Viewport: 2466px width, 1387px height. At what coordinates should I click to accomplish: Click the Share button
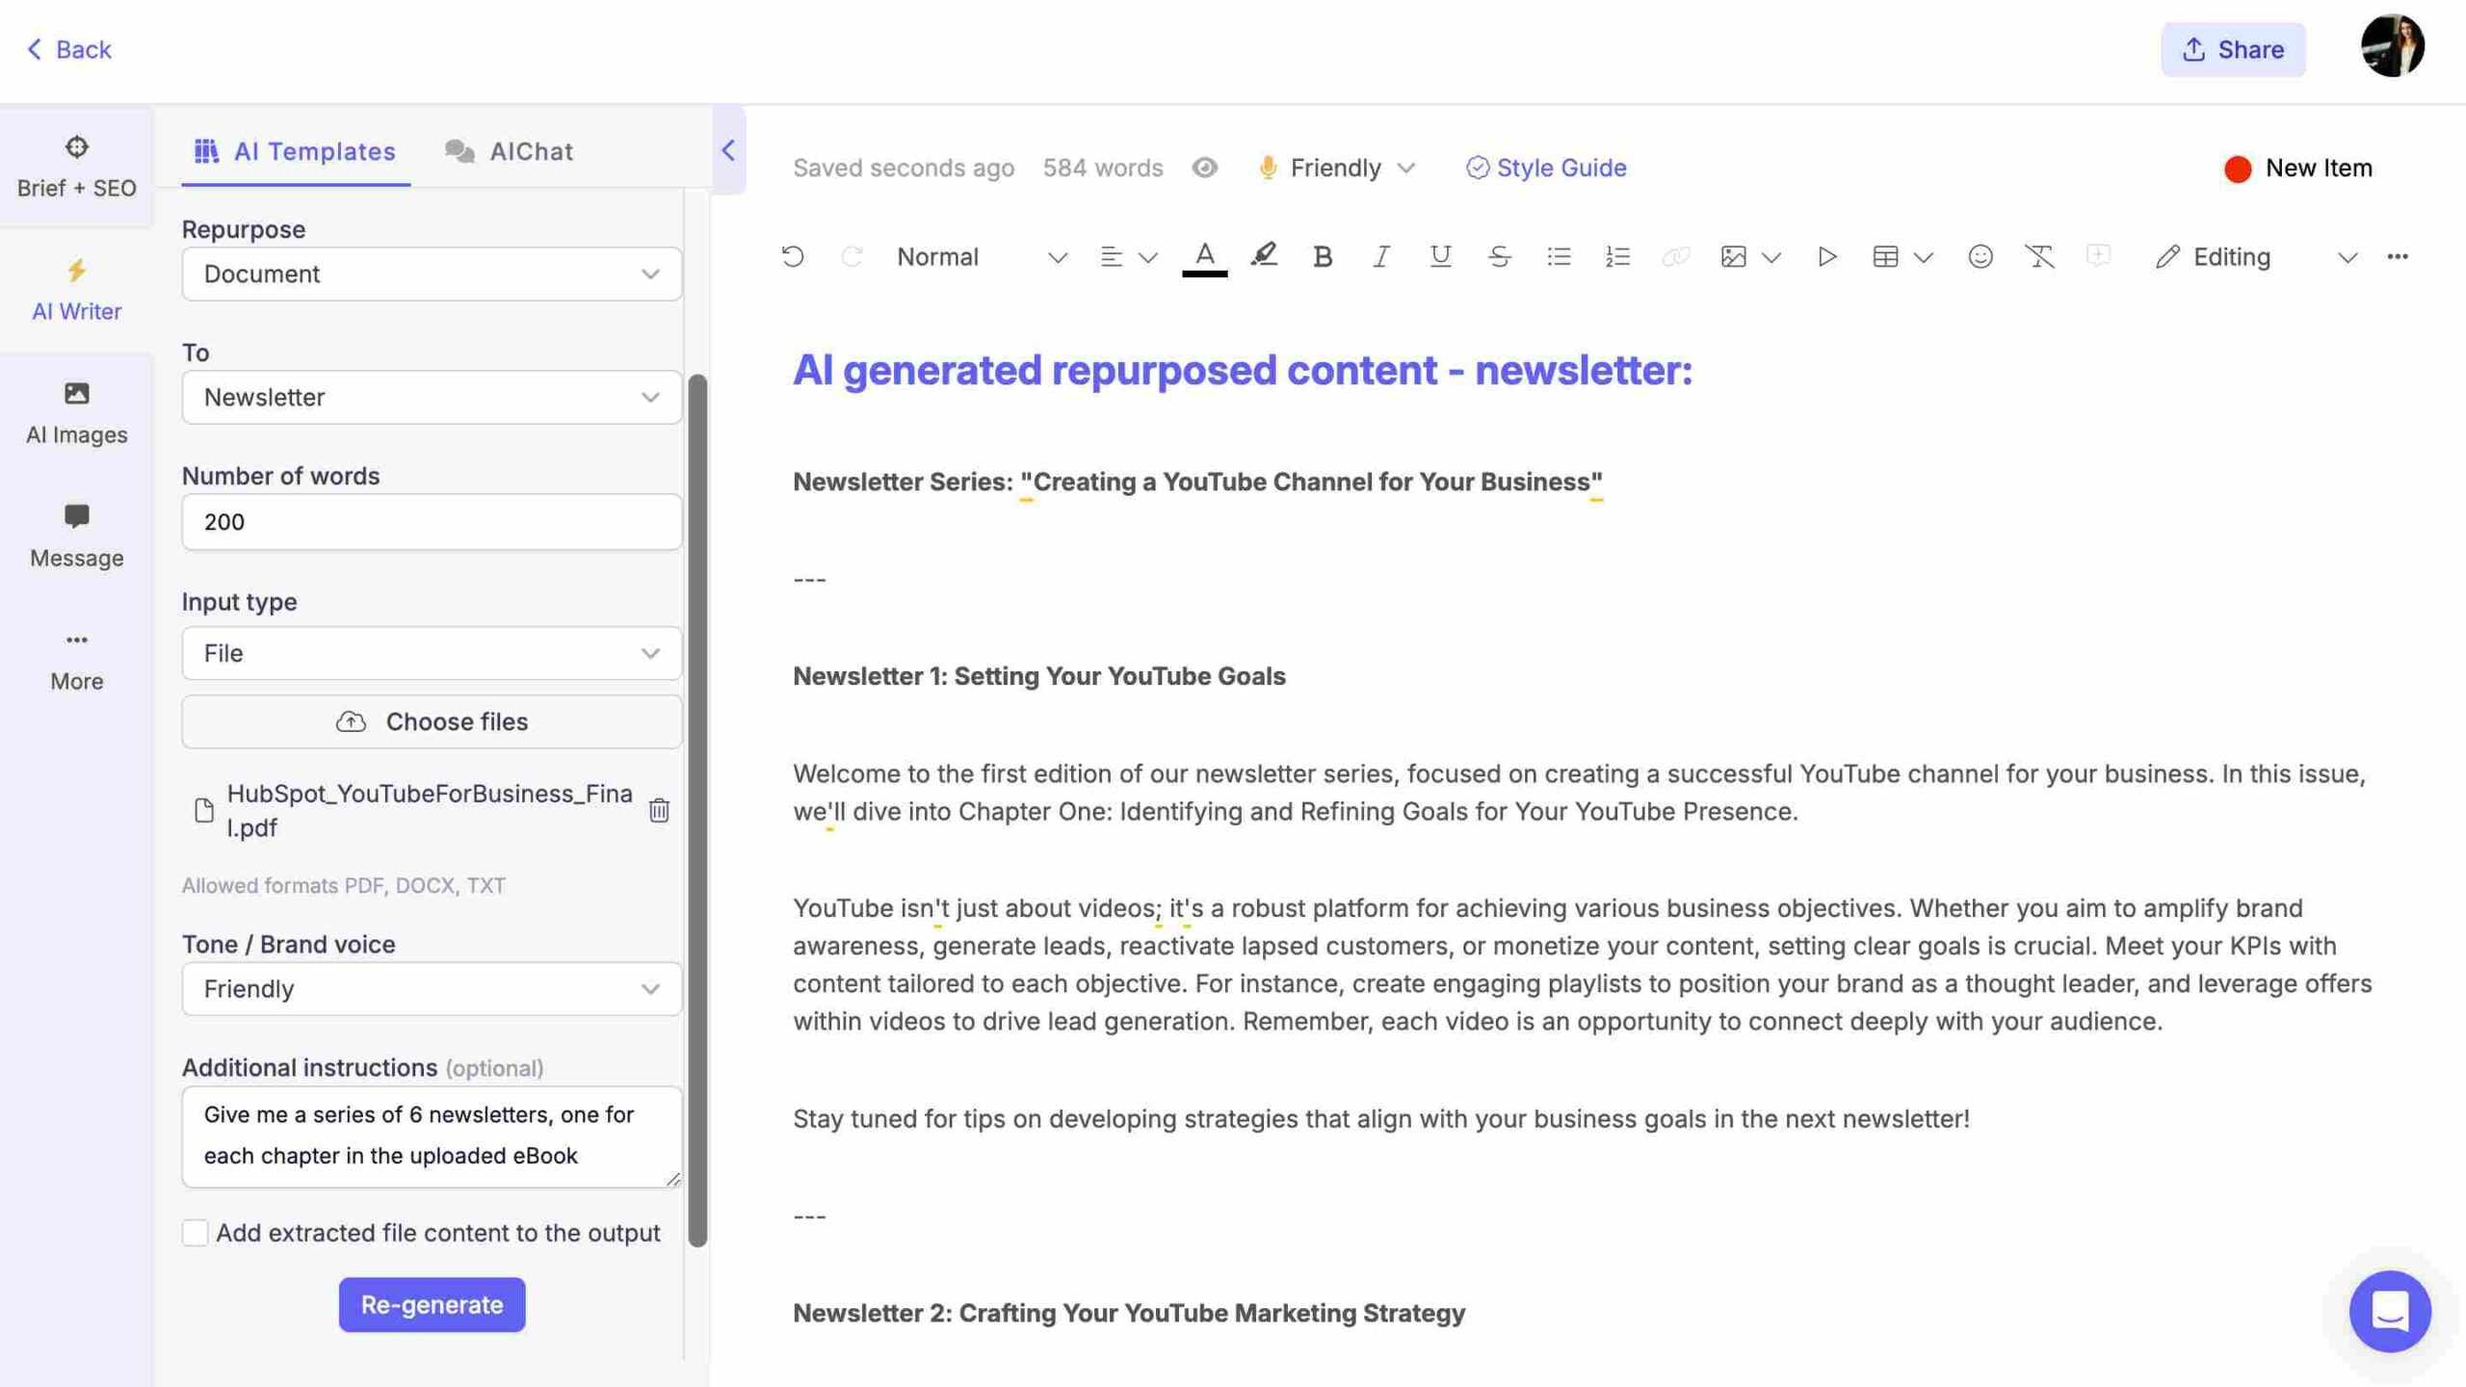(x=2234, y=47)
